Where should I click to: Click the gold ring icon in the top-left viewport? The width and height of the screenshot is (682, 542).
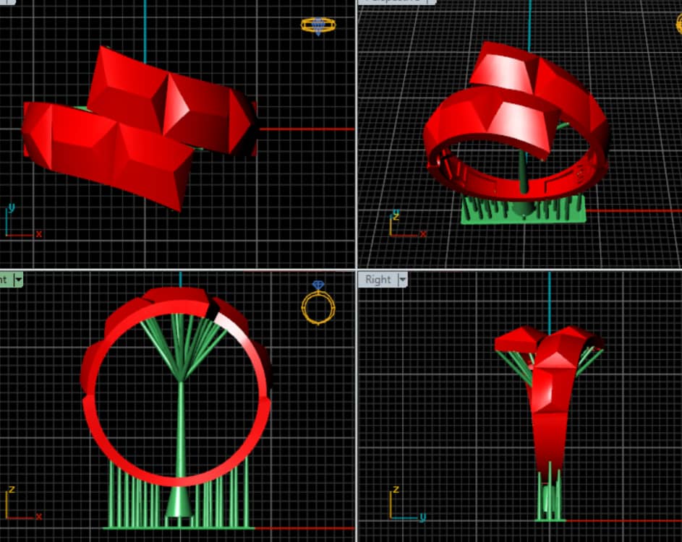point(317,25)
